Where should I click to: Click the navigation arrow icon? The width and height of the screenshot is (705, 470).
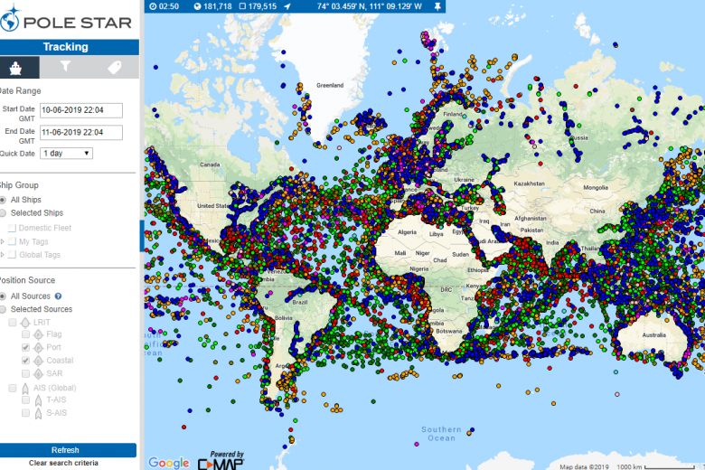point(288,6)
